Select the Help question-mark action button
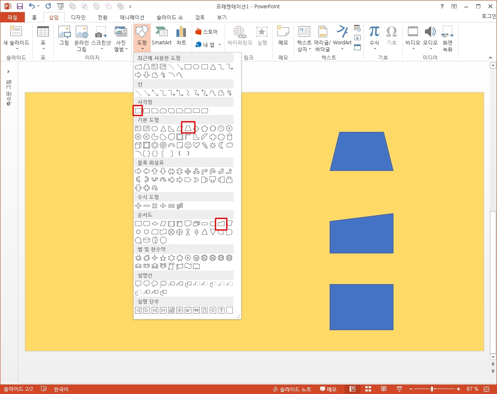The image size is (497, 394). click(x=221, y=310)
